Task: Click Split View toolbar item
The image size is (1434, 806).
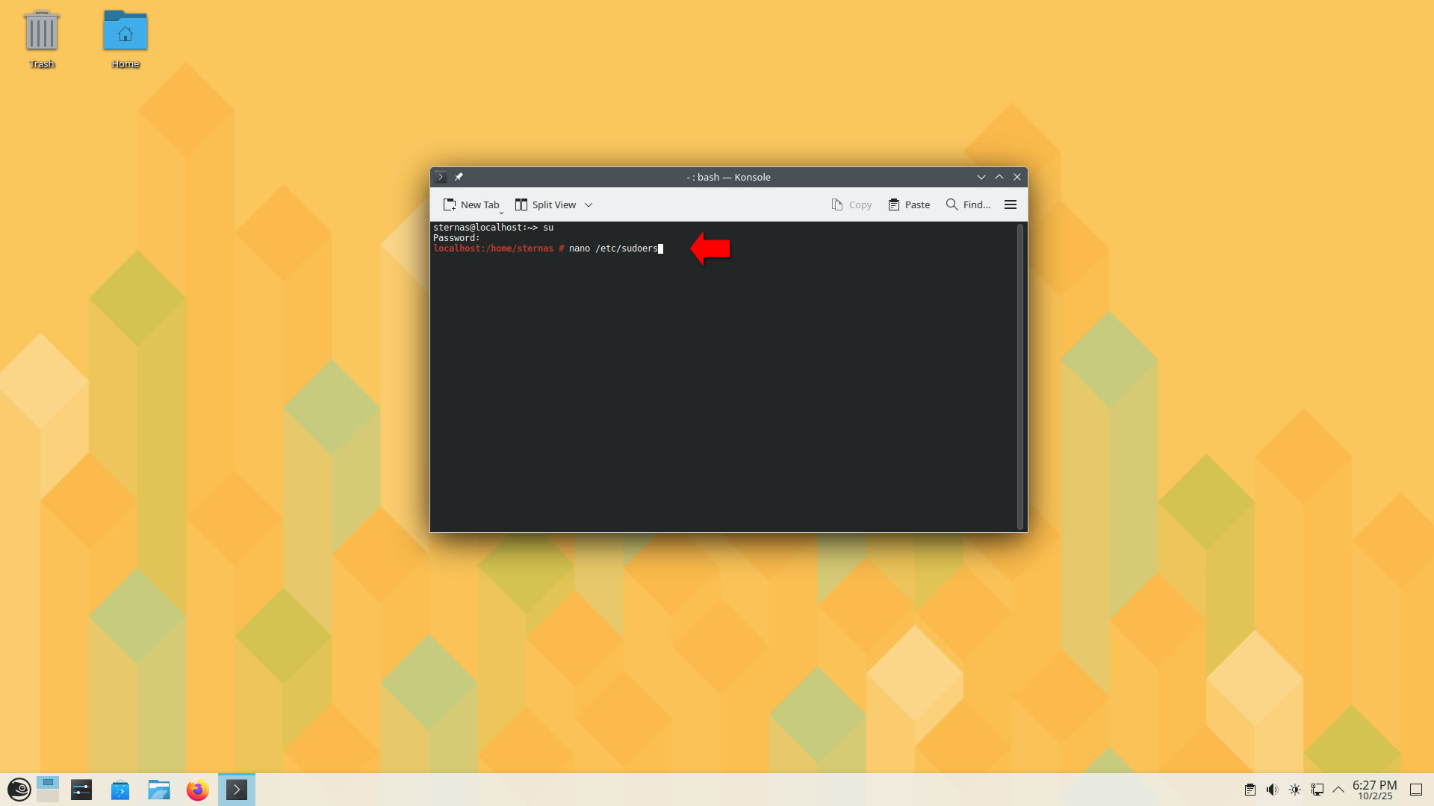Action: point(546,204)
